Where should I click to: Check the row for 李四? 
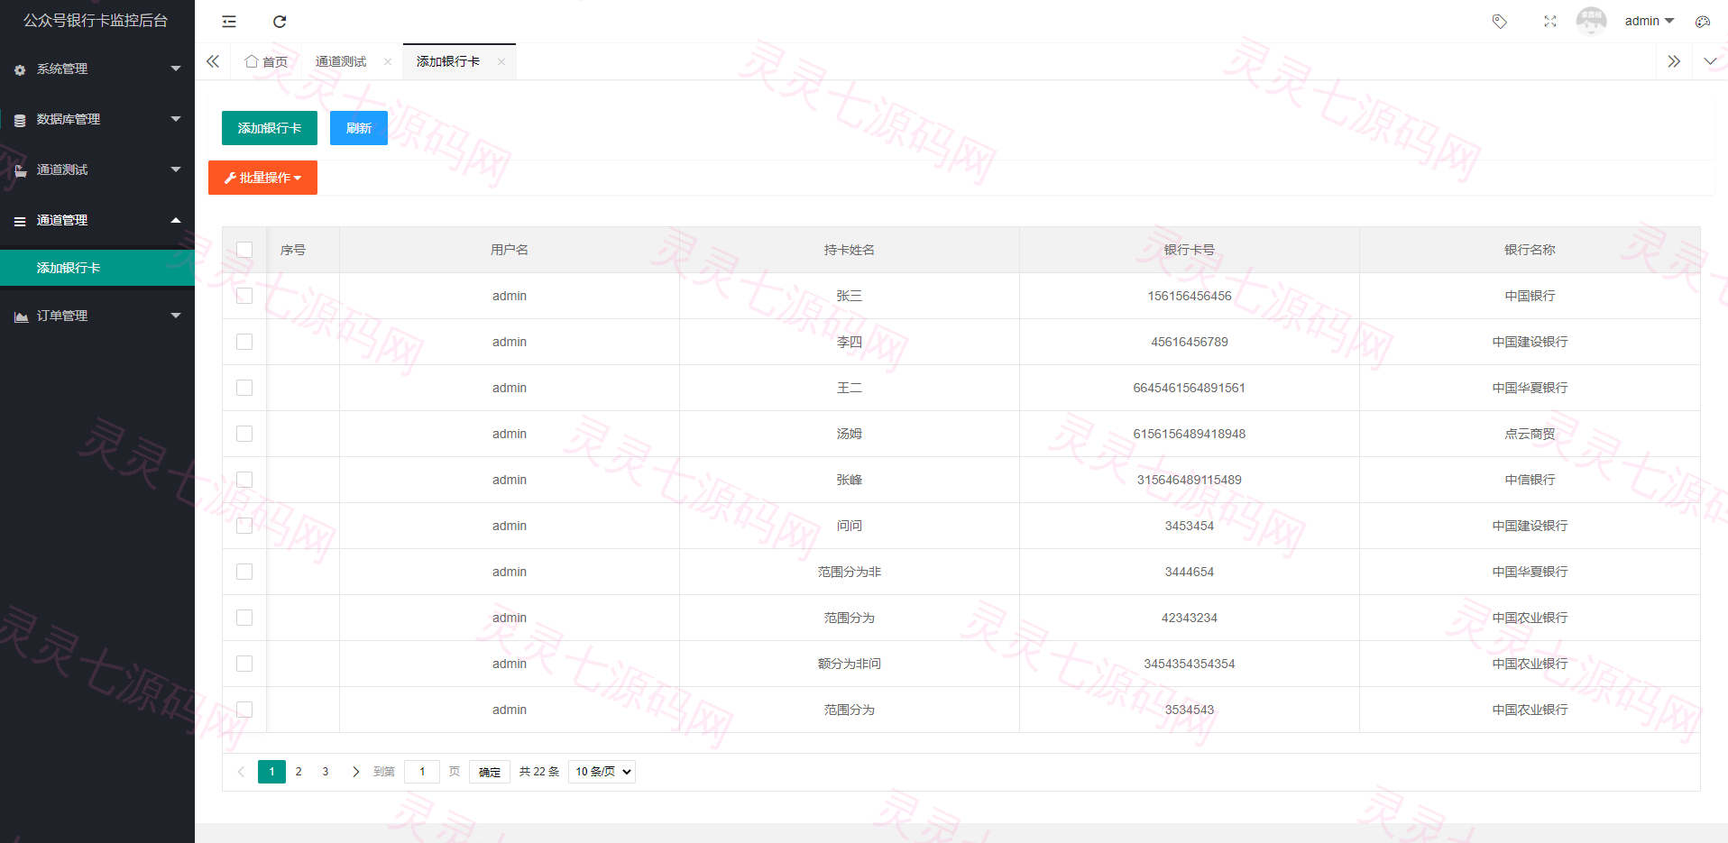click(x=244, y=342)
